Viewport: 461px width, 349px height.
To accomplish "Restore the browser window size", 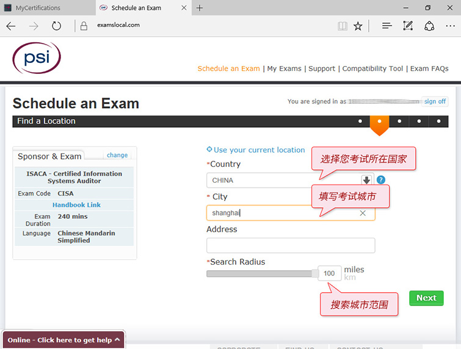I will (428, 8).
